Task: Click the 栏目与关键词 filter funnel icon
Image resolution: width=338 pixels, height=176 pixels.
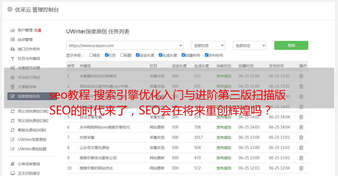Action: pos(12,58)
